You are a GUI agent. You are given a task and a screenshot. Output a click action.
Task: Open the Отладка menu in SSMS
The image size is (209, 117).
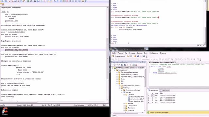[132, 53]
